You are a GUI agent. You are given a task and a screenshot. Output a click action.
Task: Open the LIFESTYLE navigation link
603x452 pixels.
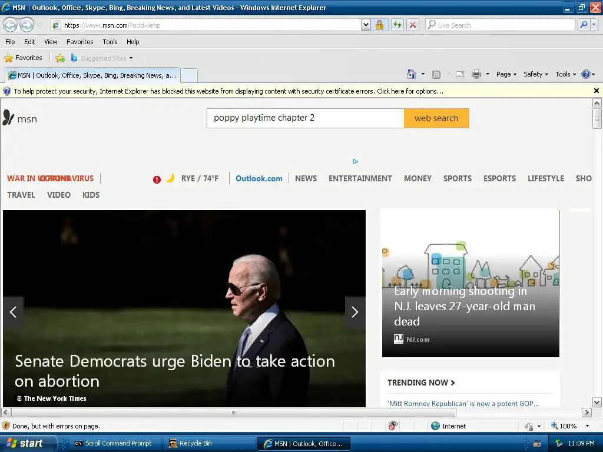click(546, 178)
